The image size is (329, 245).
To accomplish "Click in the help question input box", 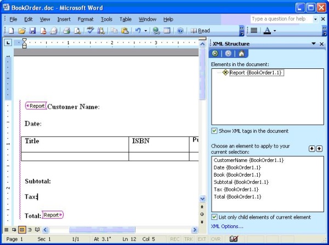I will [x=281, y=19].
